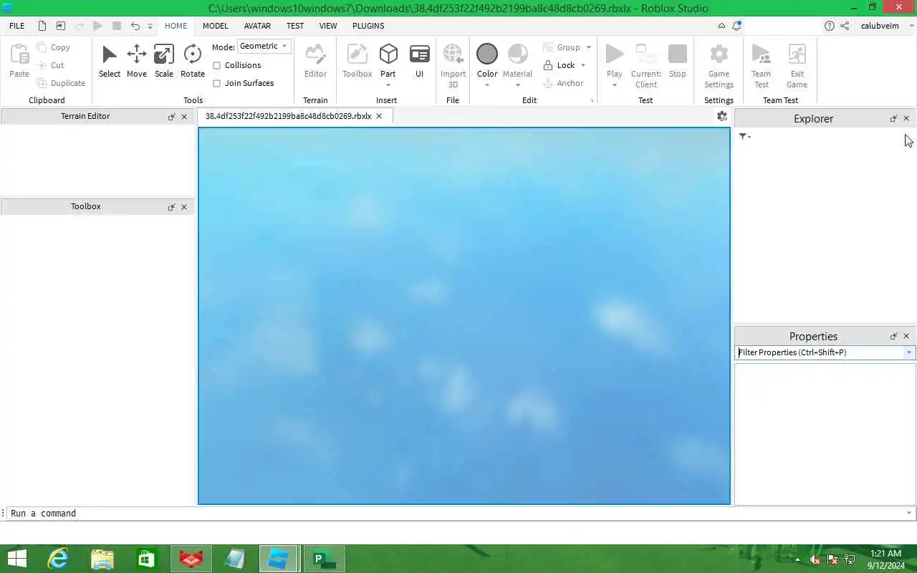Switch to the PLUGINS tab
The width and height of the screenshot is (917, 573).
pos(368,26)
